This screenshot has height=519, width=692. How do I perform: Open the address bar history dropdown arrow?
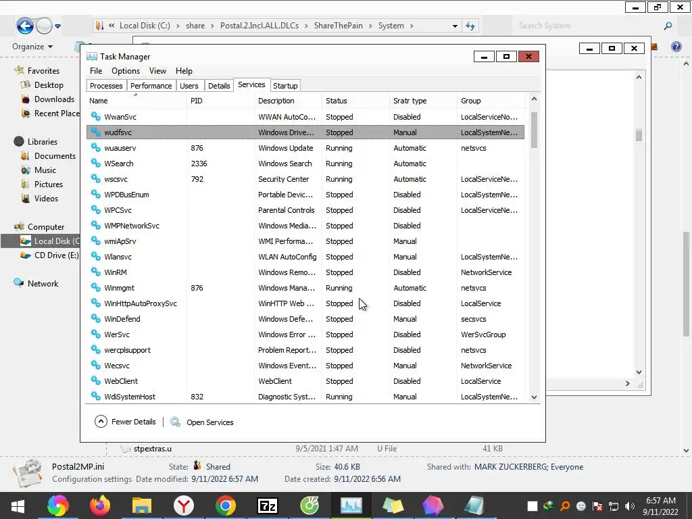[455, 26]
